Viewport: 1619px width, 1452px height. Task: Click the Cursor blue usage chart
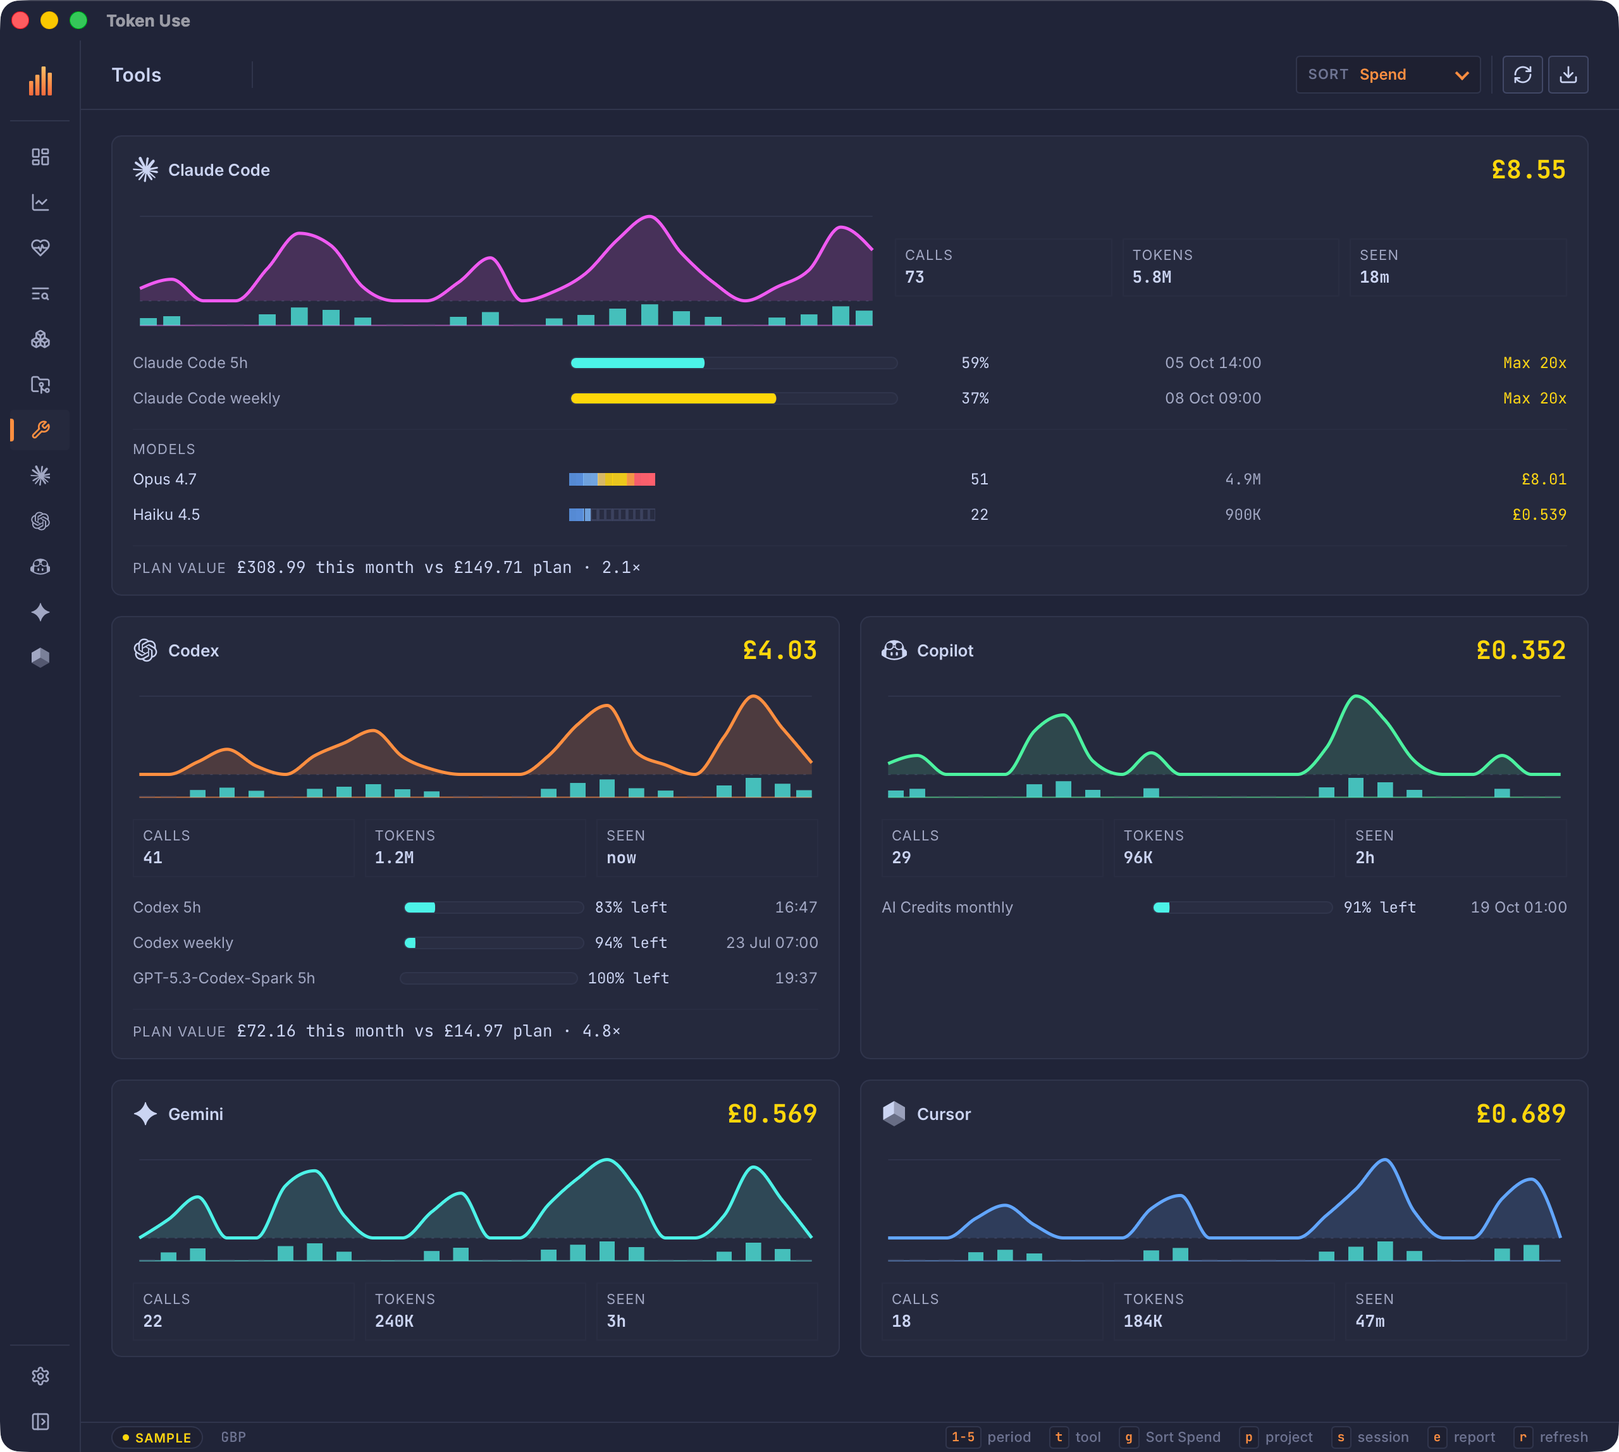(x=1224, y=1209)
